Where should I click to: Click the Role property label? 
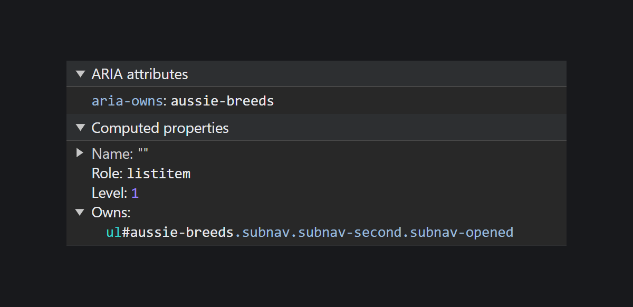106,174
